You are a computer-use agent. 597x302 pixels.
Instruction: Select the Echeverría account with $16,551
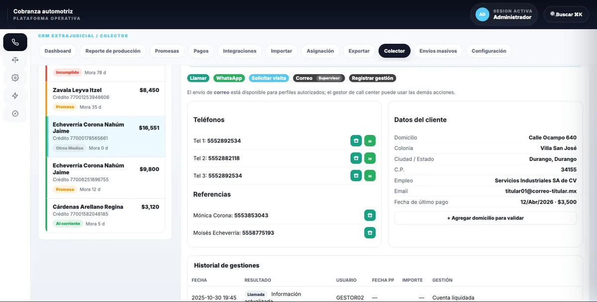105,136
